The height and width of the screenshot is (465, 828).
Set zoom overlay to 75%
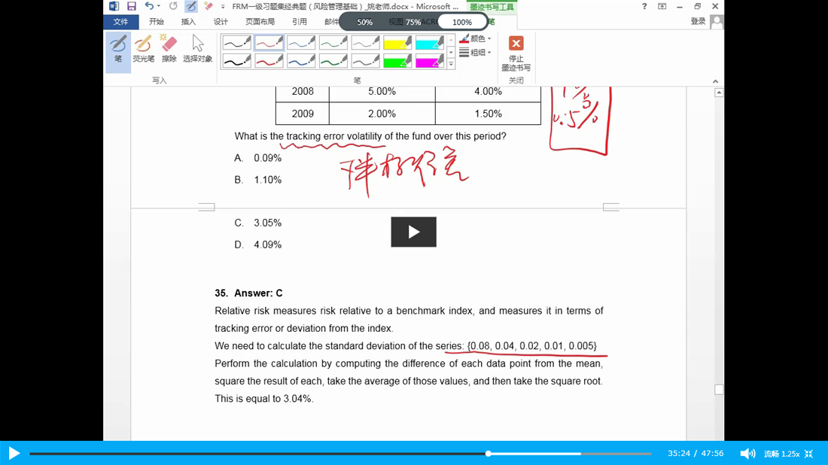pyautogui.click(x=413, y=22)
